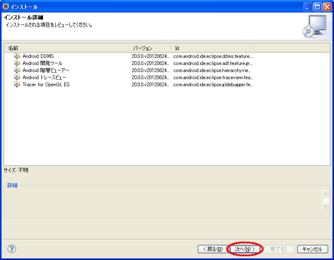334x260 pixels.
Task: Click the Tracer for OpenGL ES icon
Action: pyautogui.click(x=17, y=85)
